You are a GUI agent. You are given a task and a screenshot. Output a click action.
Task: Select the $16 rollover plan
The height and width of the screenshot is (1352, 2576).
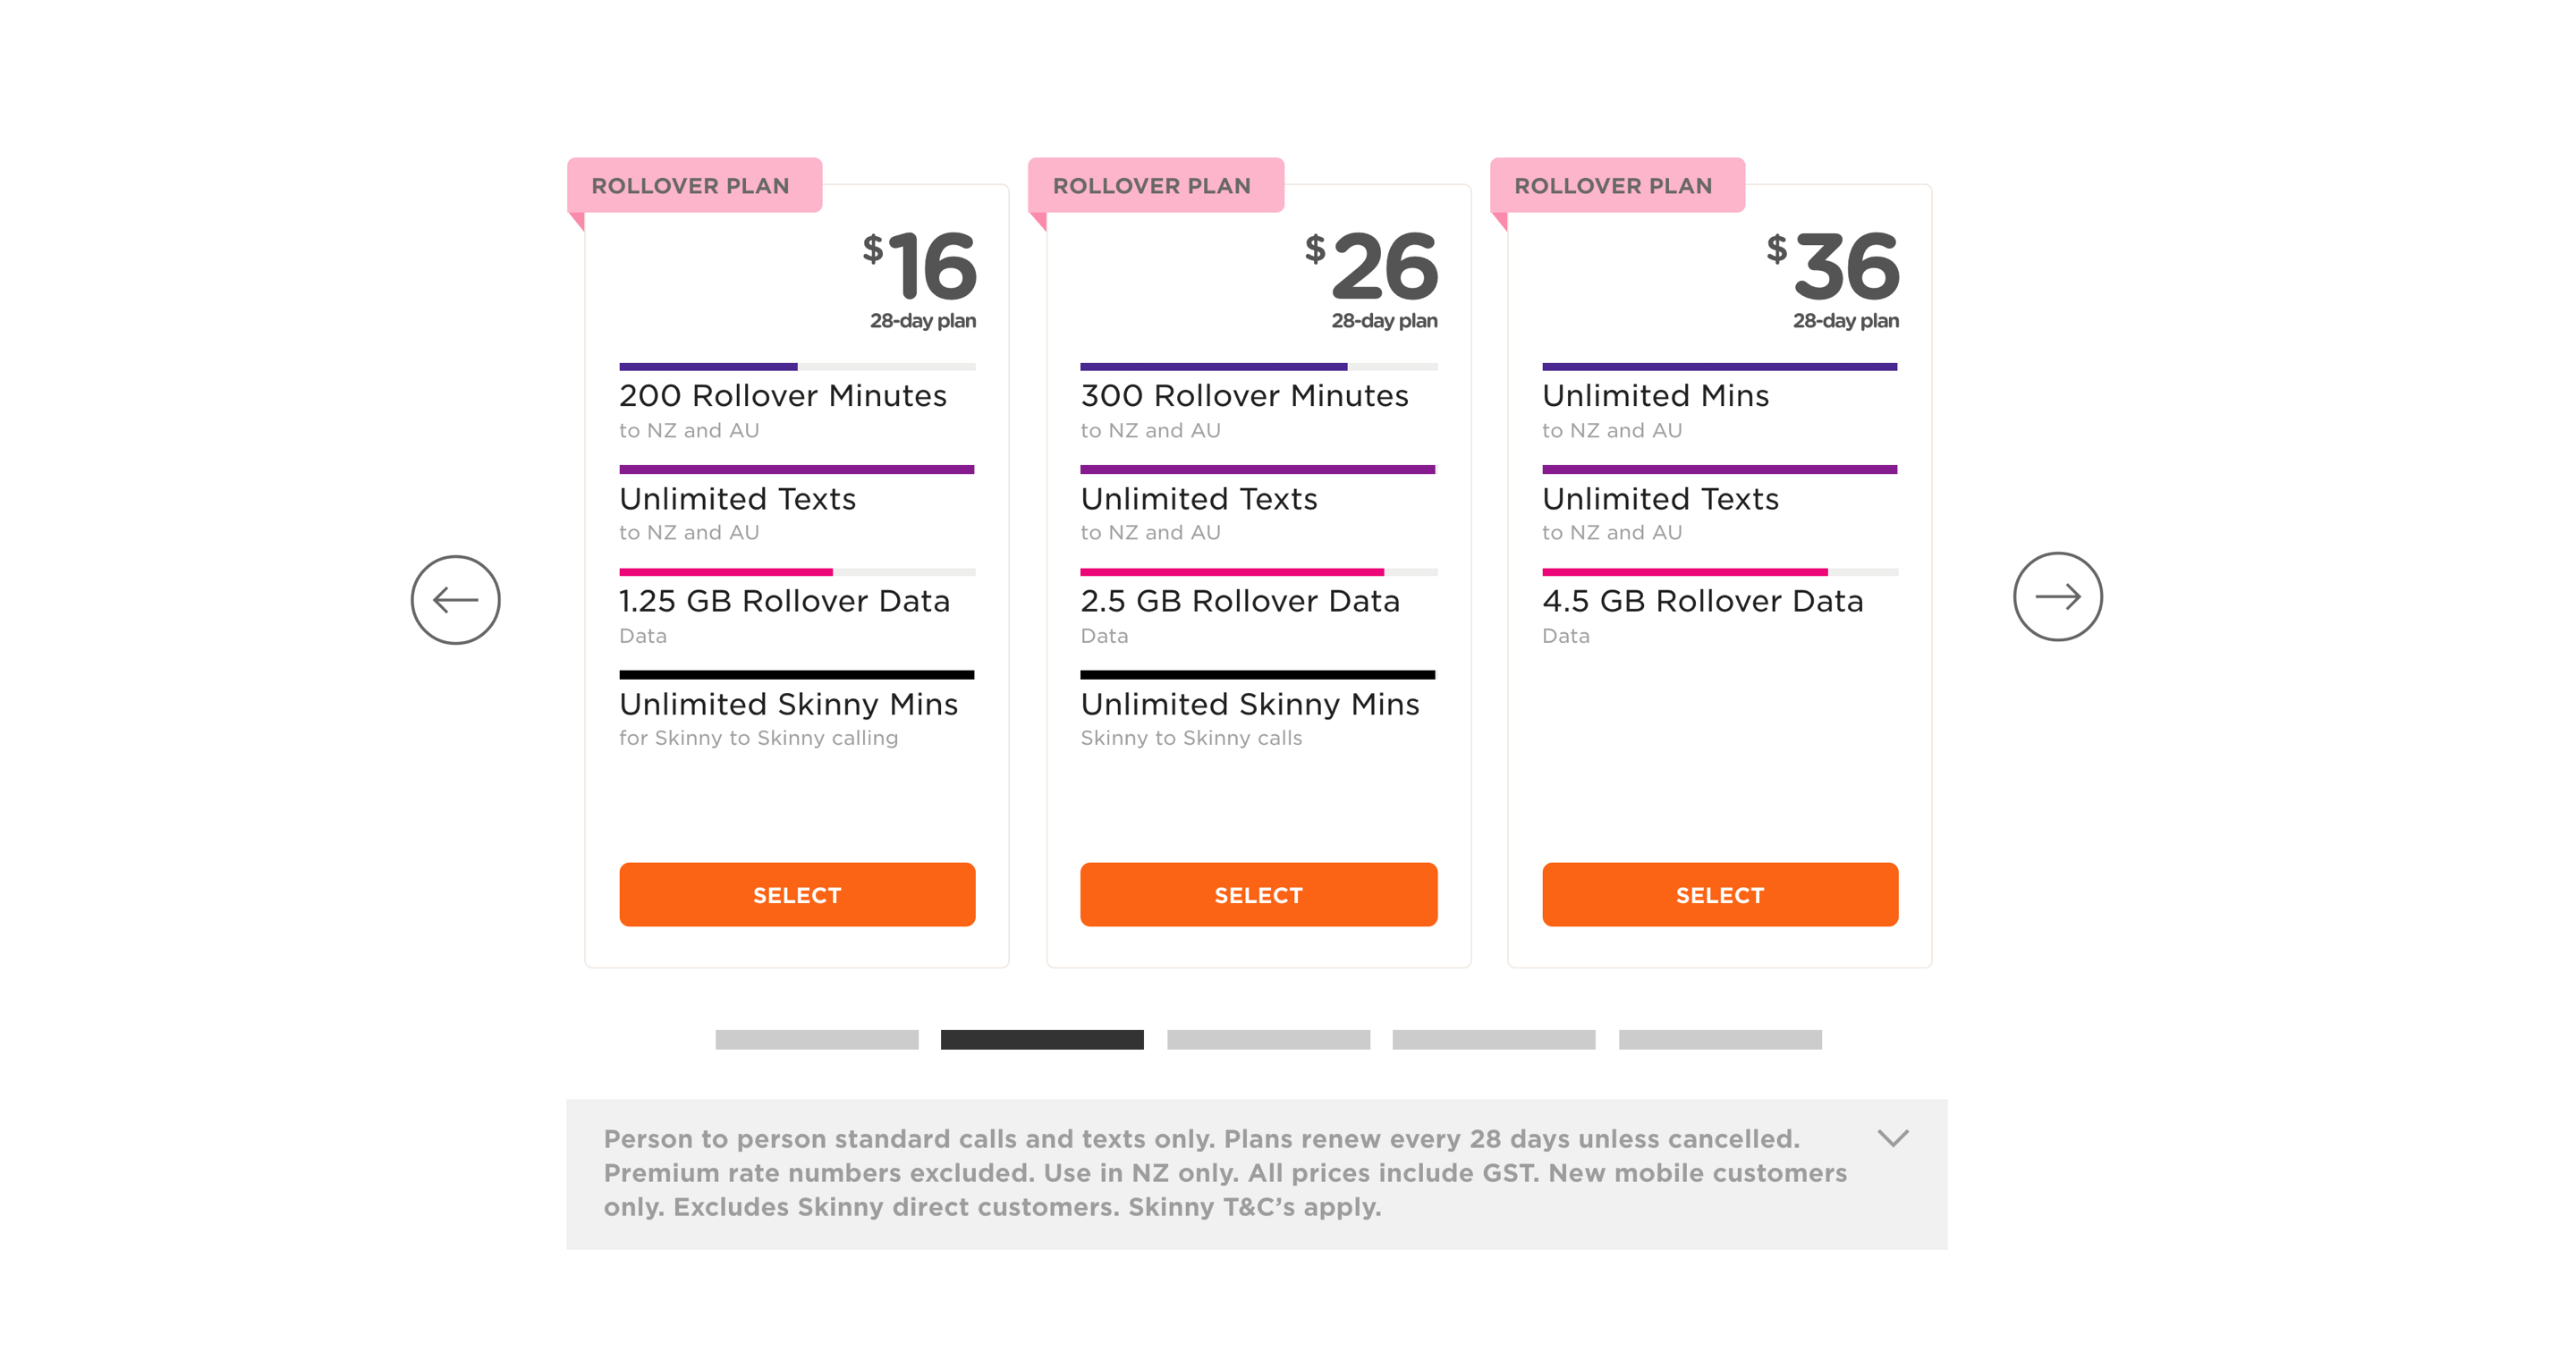(x=797, y=895)
